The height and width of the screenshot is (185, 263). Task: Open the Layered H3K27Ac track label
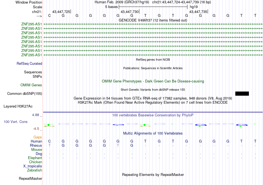click(x=18, y=106)
